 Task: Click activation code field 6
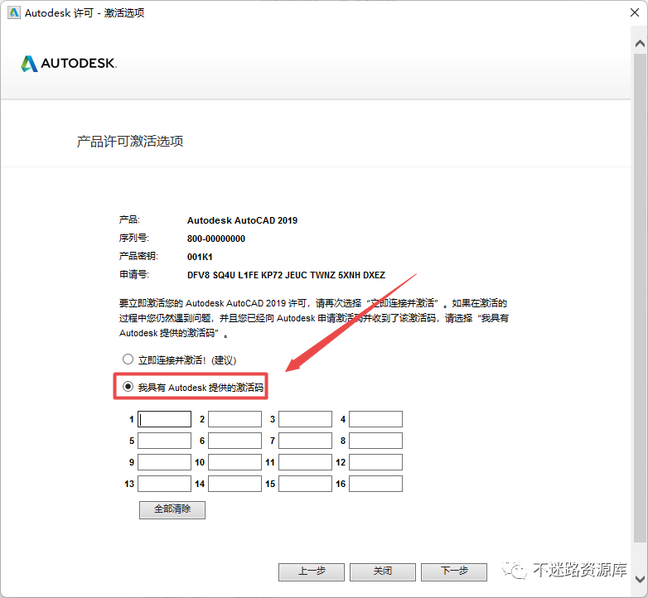[235, 441]
